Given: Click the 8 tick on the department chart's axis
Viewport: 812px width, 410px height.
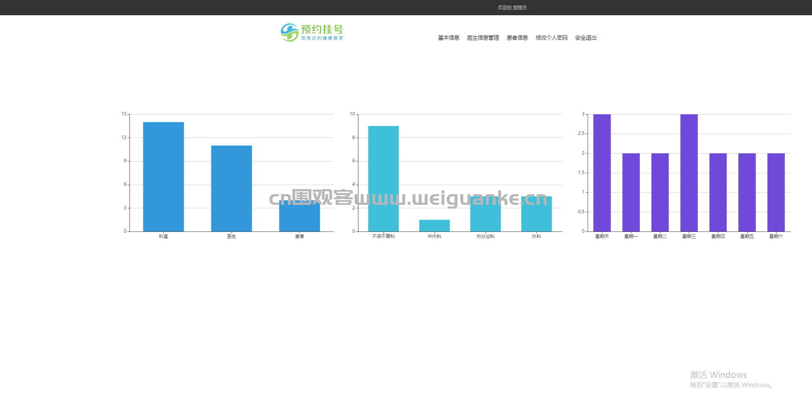Looking at the screenshot, I should pyautogui.click(x=354, y=138).
